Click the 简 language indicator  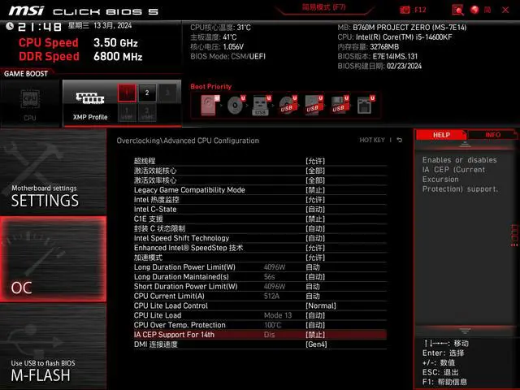[x=487, y=10]
